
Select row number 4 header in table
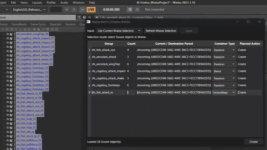(89, 71)
